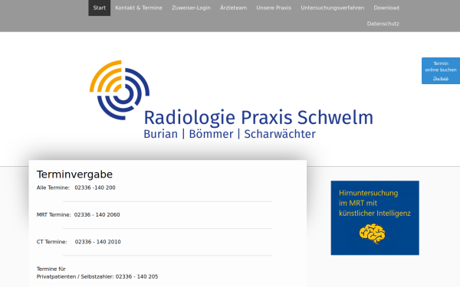The height and width of the screenshot is (287, 460).
Task: Click Burian | Bömmer | Scharwächter subtitle
Action: click(229, 134)
